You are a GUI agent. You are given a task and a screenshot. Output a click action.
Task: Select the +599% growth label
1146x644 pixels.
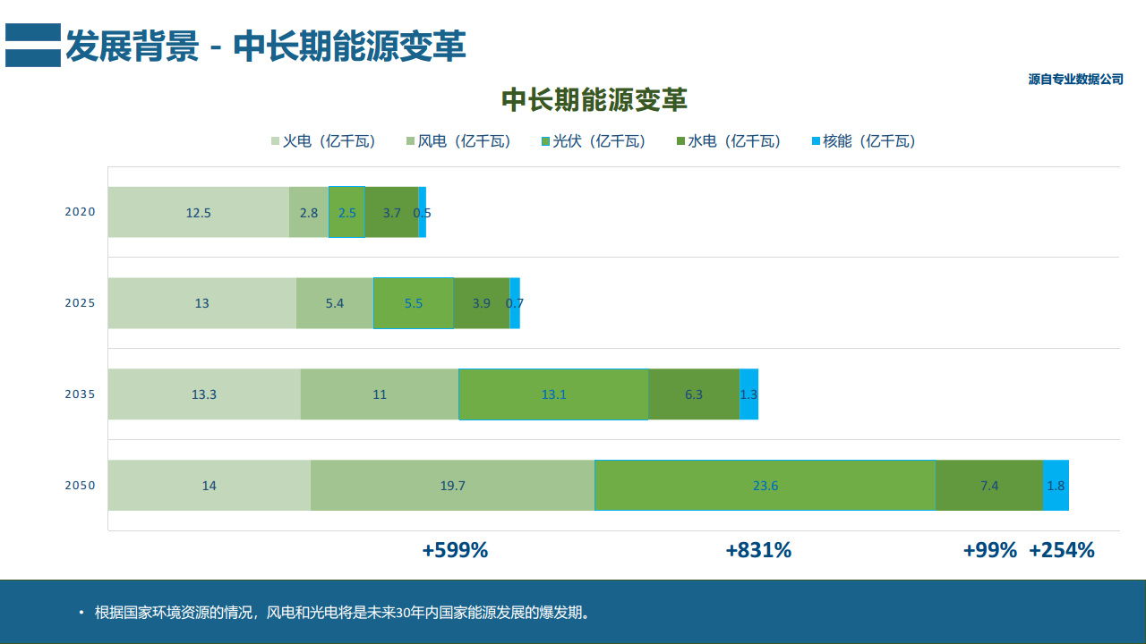tap(455, 550)
